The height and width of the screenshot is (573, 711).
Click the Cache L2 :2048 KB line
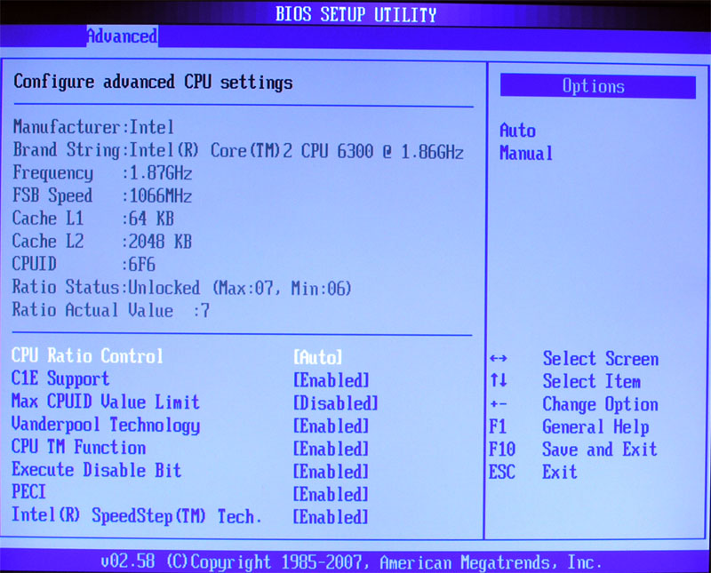(102, 241)
